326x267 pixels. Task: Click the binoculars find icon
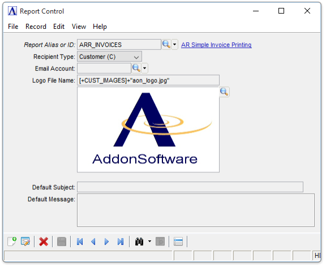coord(139,241)
